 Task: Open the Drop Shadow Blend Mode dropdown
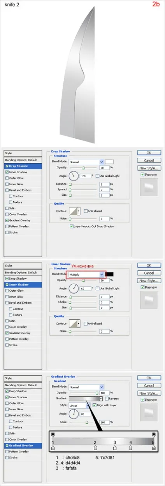[x=86, y=162]
